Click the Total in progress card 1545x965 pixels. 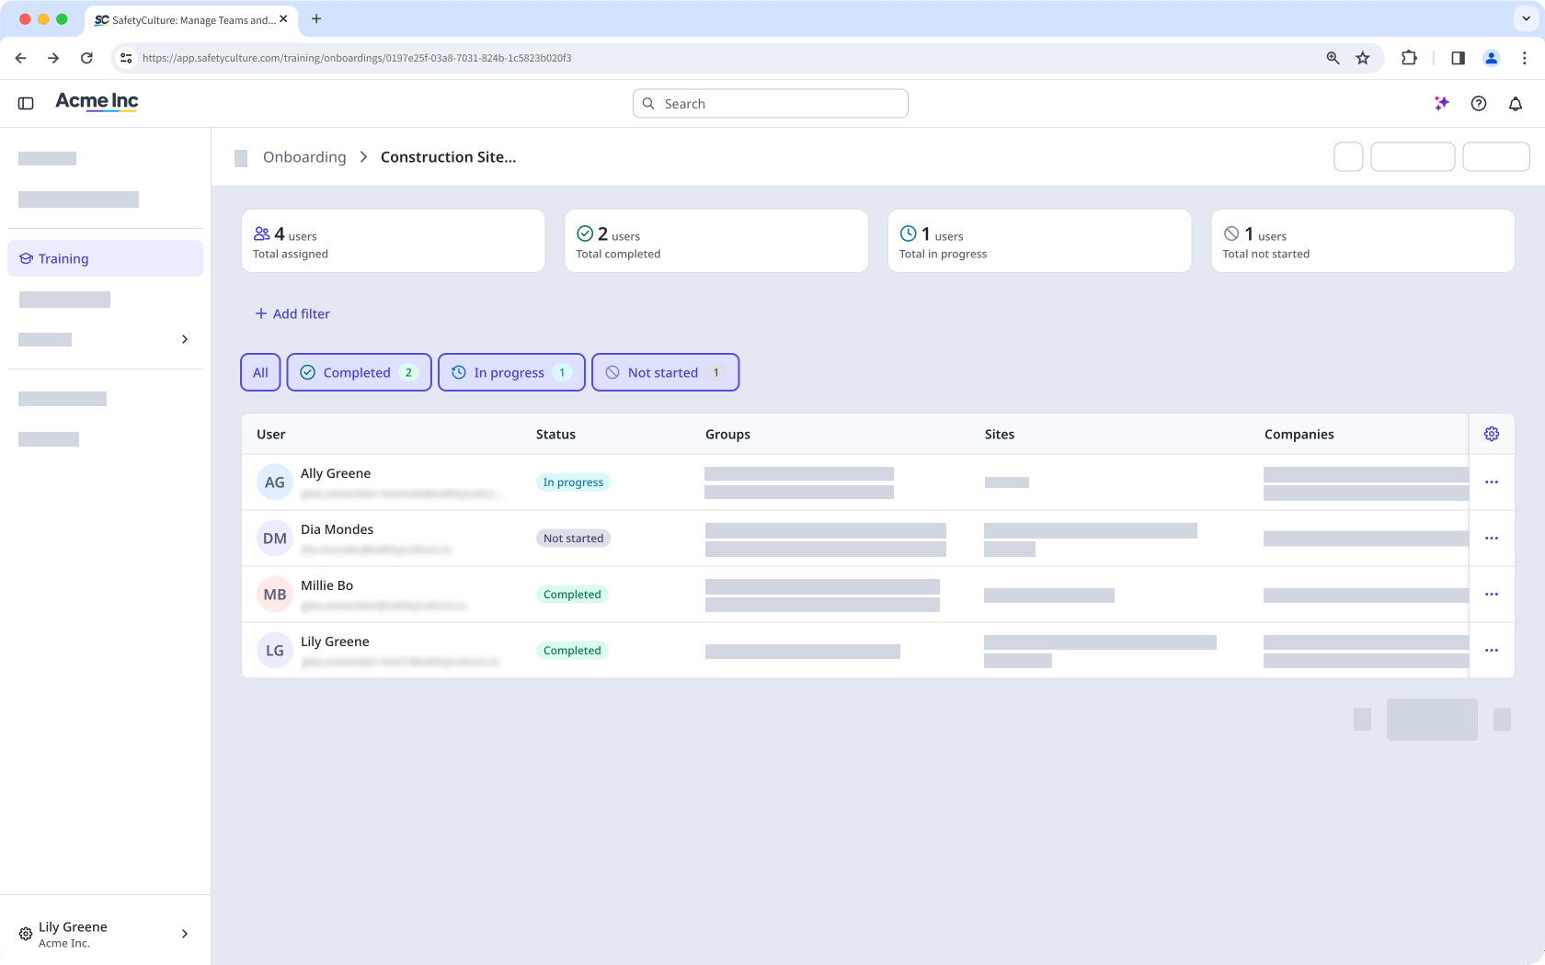[x=1039, y=241]
